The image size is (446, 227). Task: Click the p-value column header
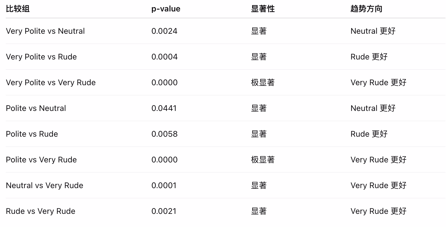166,9
